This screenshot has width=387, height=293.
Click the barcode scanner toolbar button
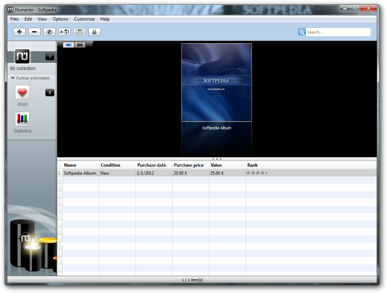pos(80,32)
